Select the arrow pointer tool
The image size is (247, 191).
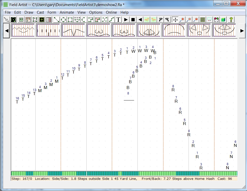pos(6,20)
